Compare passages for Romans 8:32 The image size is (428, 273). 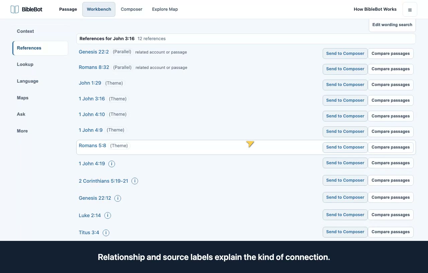point(391,69)
